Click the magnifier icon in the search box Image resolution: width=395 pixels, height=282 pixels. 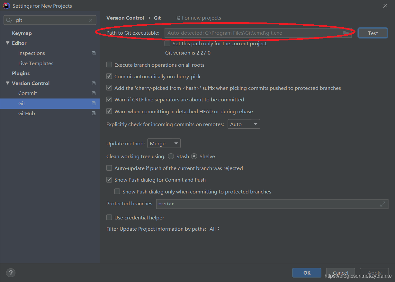pos(8,20)
